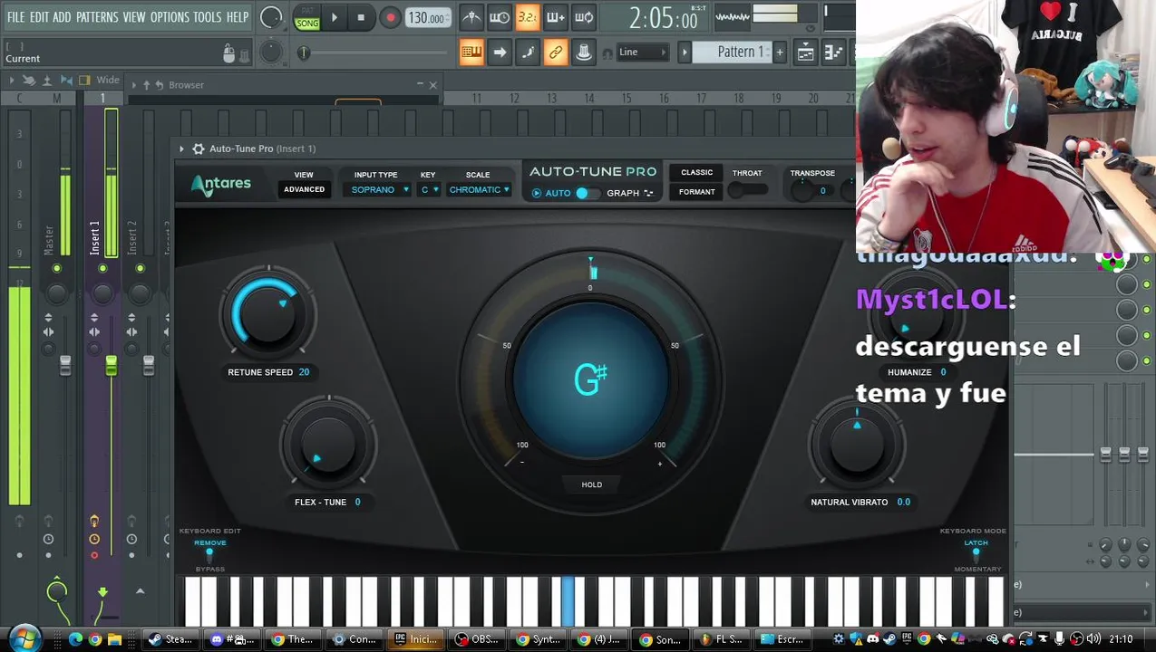Arm the record button
The height and width of the screenshot is (652, 1156).
point(390,17)
